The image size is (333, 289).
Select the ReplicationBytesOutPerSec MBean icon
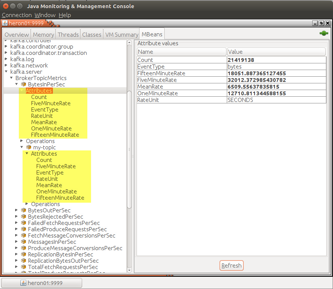[x=23, y=260]
